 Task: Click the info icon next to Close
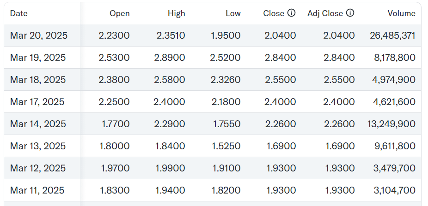[x=291, y=13]
